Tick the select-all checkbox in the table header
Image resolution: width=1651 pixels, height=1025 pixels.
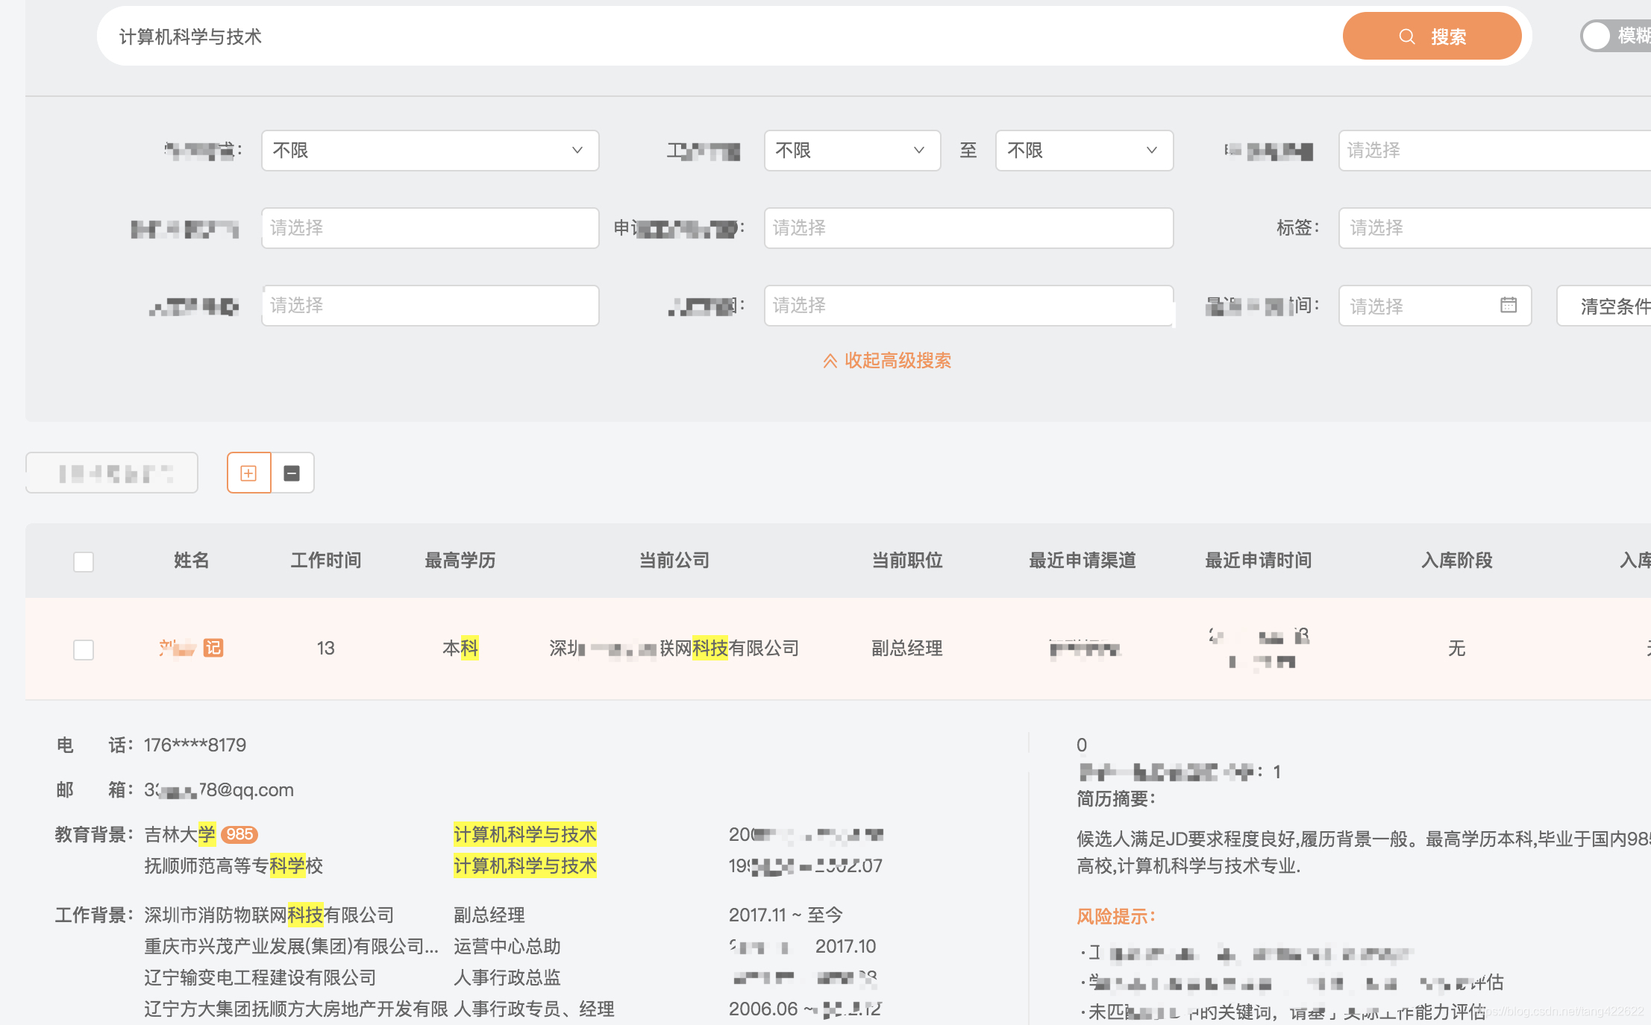(x=84, y=561)
